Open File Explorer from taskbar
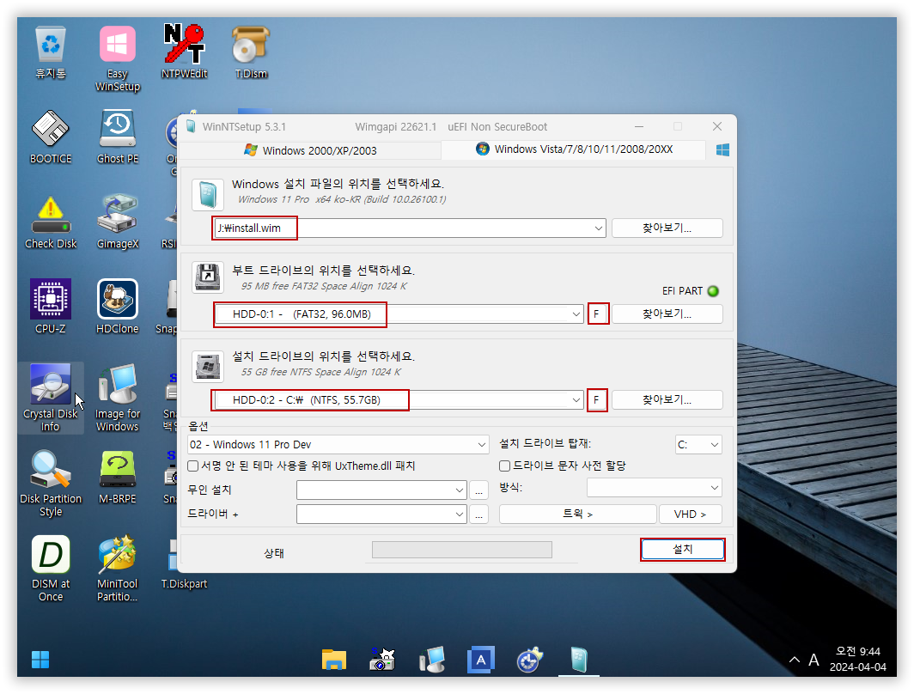This screenshot has width=914, height=694. [x=334, y=660]
